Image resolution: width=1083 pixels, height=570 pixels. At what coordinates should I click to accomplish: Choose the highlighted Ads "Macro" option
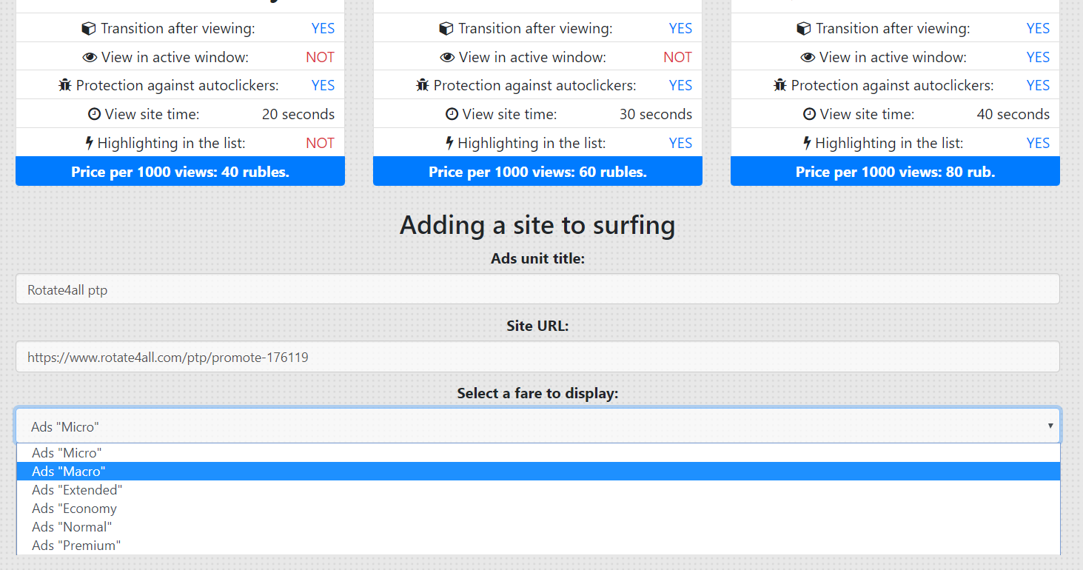point(69,472)
